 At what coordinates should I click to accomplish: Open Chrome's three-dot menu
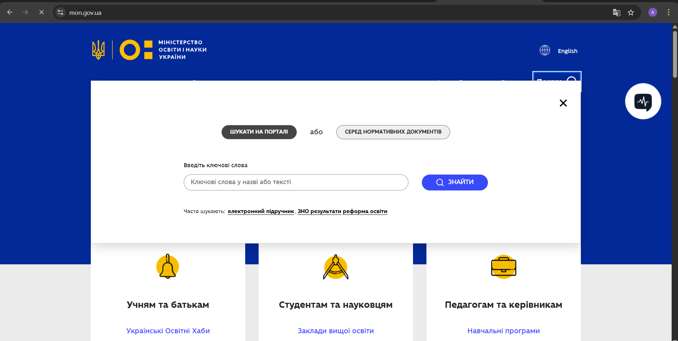point(668,13)
